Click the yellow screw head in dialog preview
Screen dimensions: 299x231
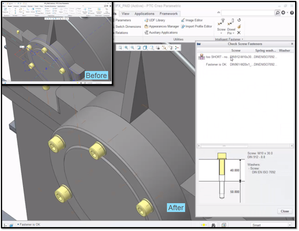coord(222,156)
